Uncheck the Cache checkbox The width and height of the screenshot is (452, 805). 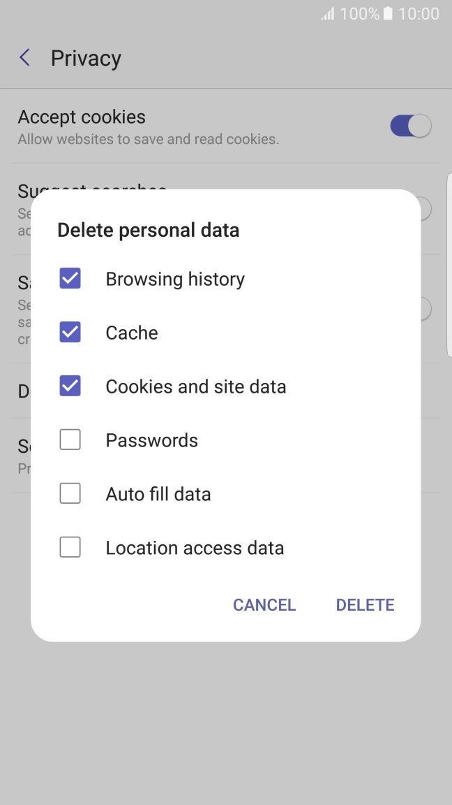tap(70, 332)
